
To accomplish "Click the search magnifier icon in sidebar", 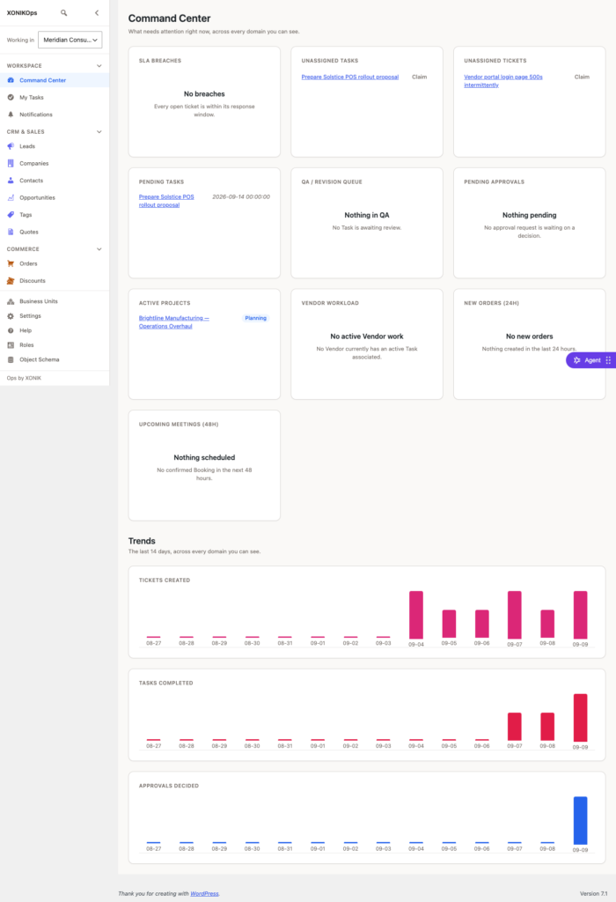I will (63, 12).
